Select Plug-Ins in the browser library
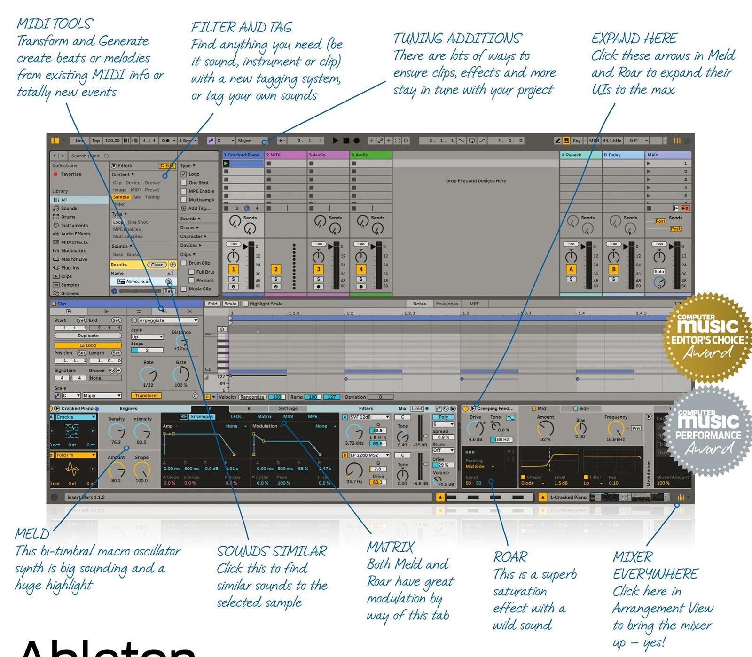Screen dimensions: 752x657 [x=70, y=268]
